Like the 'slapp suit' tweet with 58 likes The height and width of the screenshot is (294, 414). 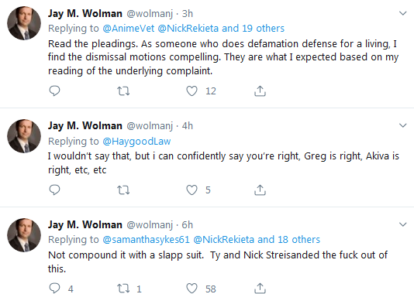pos(192,289)
